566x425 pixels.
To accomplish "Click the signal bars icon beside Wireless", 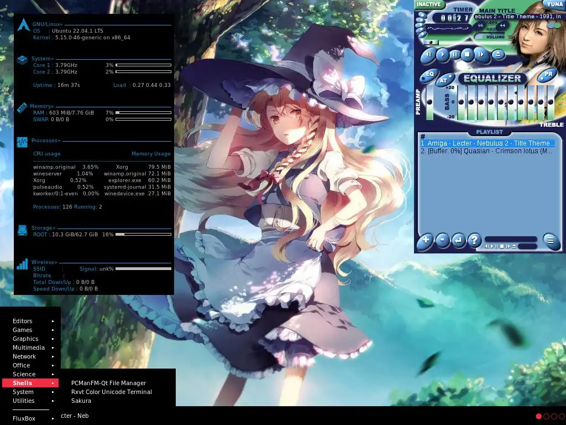I will pos(22,264).
